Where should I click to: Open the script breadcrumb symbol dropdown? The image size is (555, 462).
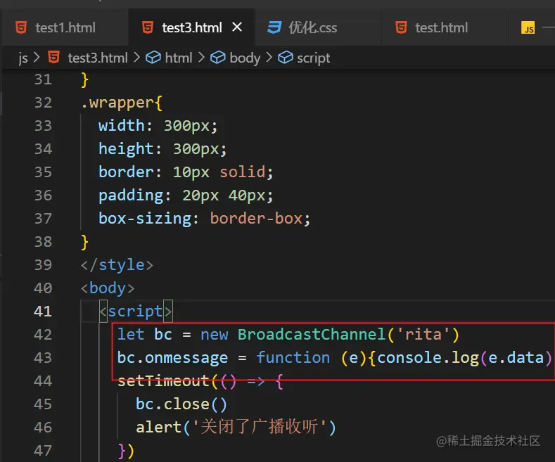pyautogui.click(x=313, y=58)
